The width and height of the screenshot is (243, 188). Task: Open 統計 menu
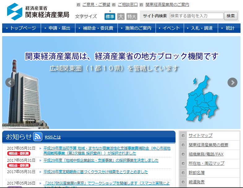(229, 28)
